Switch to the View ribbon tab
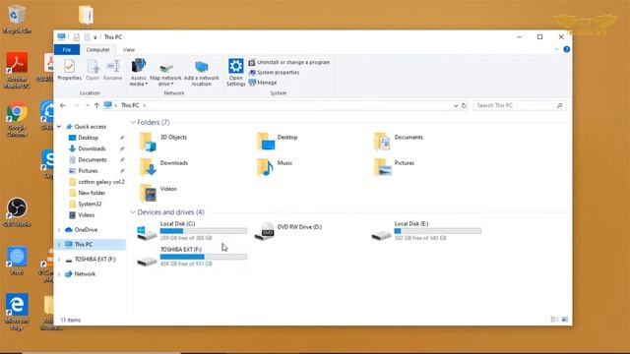The image size is (630, 354). (129, 50)
